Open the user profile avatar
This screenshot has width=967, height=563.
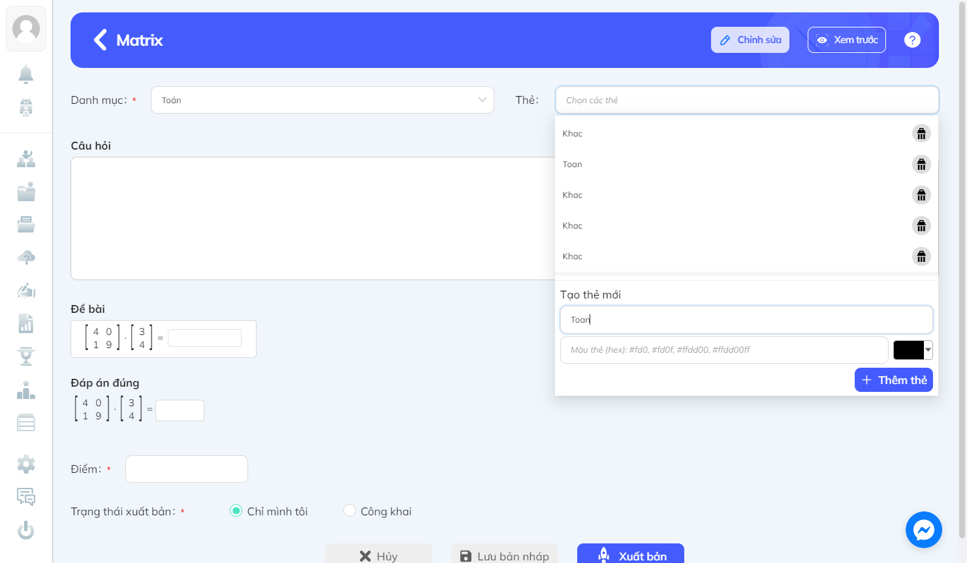coord(26,29)
